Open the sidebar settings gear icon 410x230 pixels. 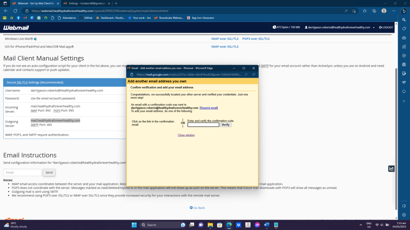[x=404, y=215]
